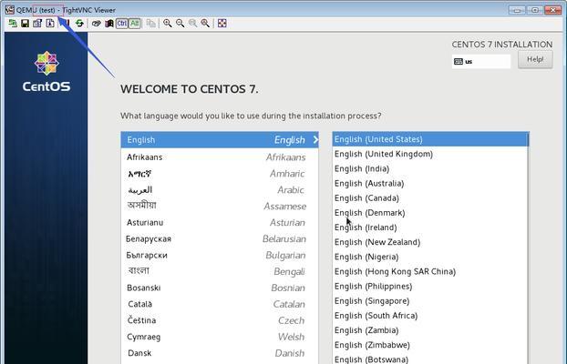Zoom out with magnifier minus icon
The width and height of the screenshot is (567, 364).
[180, 24]
